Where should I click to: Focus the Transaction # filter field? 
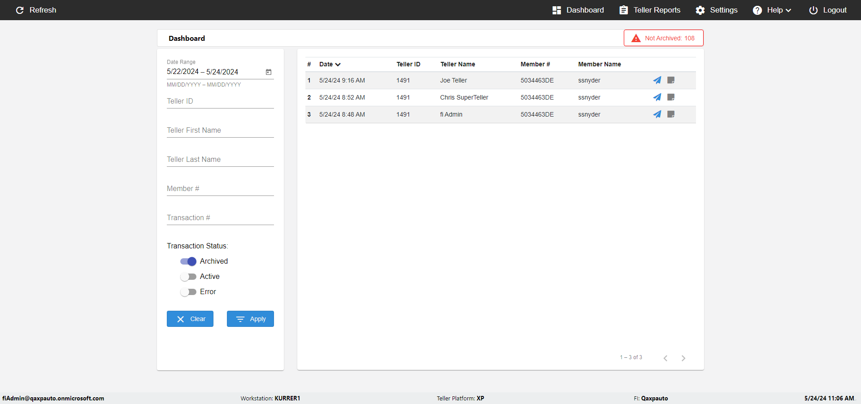pyautogui.click(x=220, y=218)
